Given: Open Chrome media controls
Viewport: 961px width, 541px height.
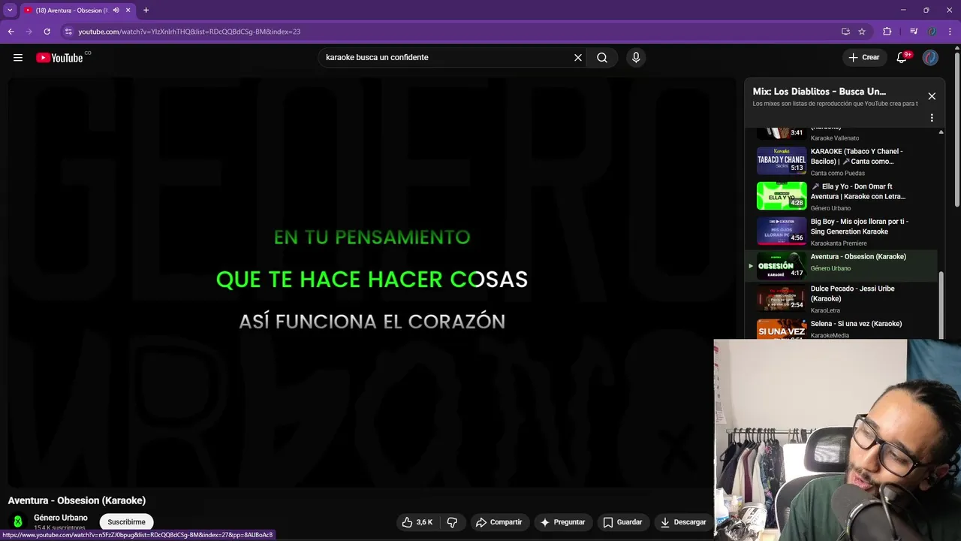Looking at the screenshot, I should (x=914, y=32).
